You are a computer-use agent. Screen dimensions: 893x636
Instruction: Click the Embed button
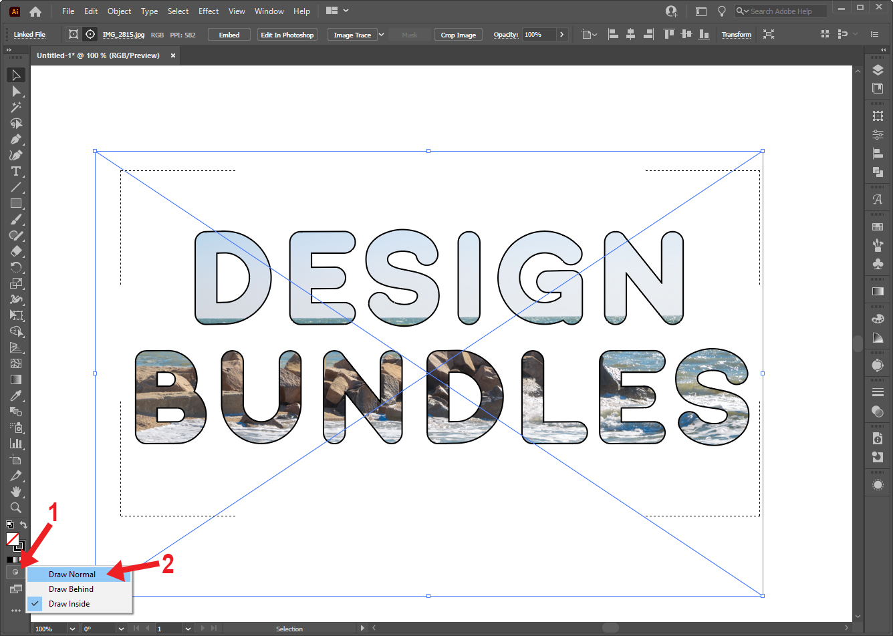click(x=229, y=35)
